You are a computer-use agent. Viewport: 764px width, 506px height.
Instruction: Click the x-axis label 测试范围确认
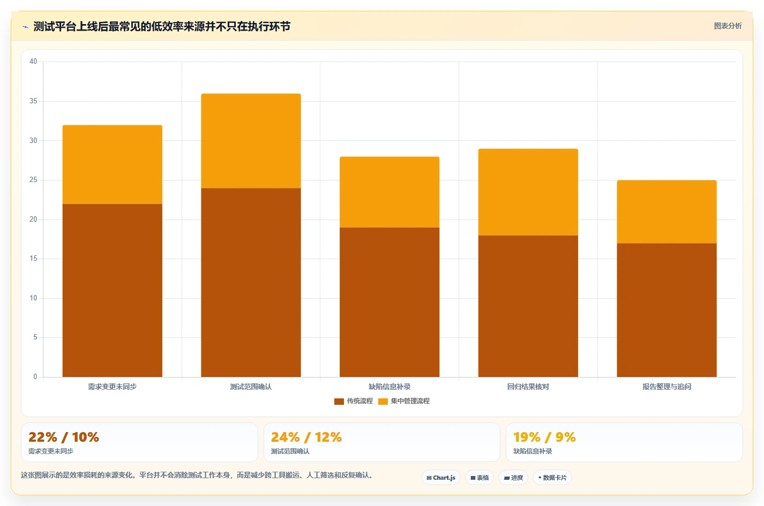(251, 387)
